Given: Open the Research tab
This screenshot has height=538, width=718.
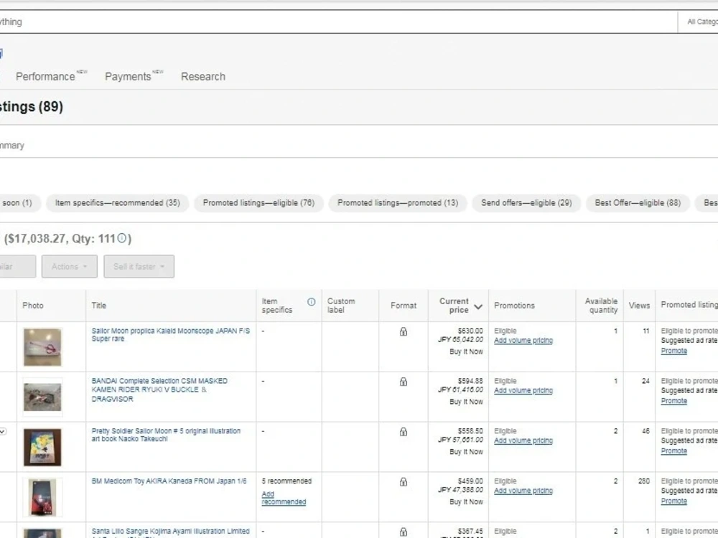Looking at the screenshot, I should 203,77.
